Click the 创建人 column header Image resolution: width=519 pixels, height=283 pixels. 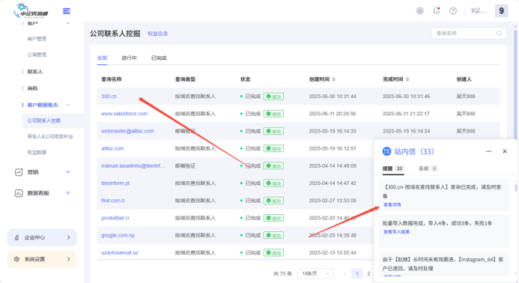pos(464,79)
